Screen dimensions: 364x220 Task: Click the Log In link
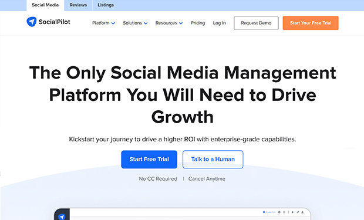[220, 23]
